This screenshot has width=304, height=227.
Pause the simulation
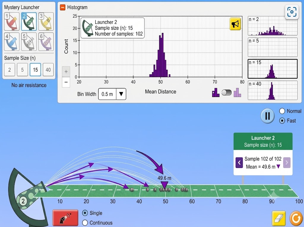pyautogui.click(x=267, y=116)
